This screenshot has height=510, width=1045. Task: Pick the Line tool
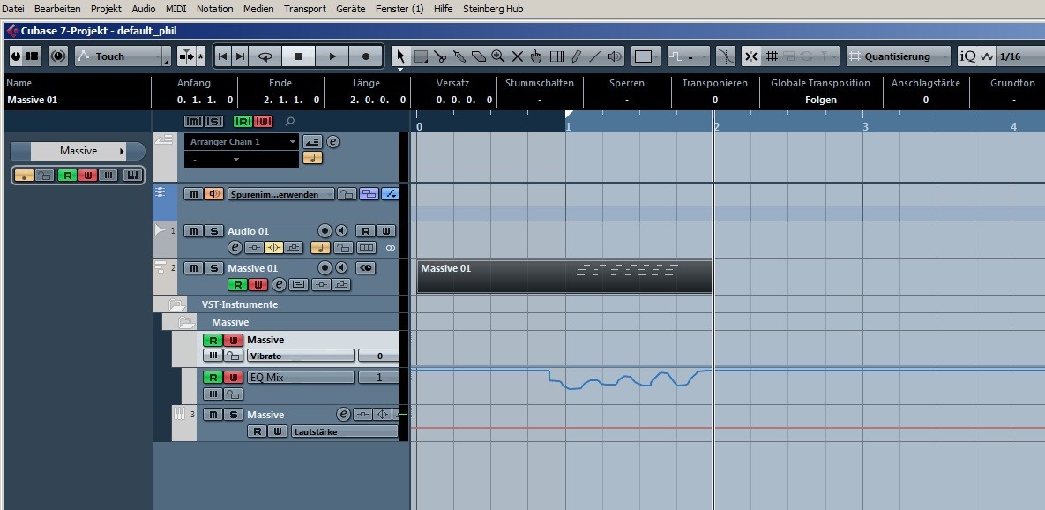(595, 56)
